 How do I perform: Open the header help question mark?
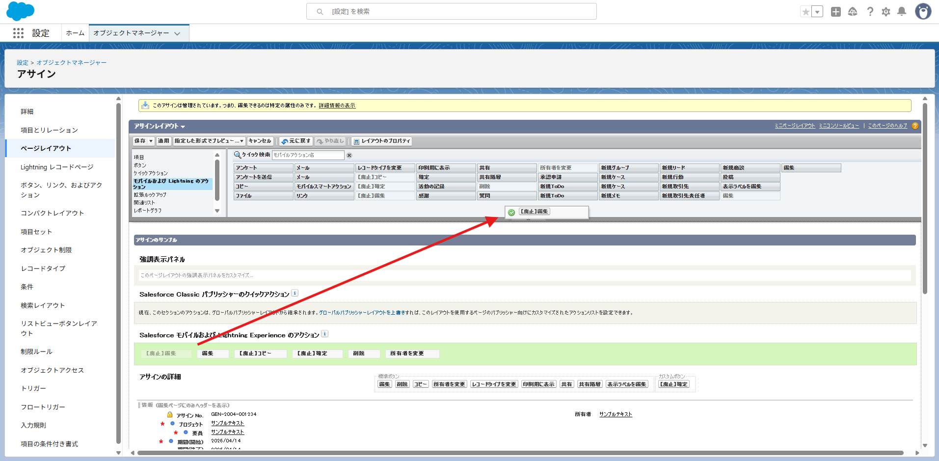[870, 11]
